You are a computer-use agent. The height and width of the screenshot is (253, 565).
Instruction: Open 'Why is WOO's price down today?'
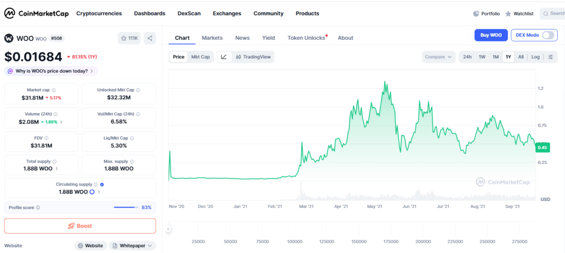pos(51,71)
